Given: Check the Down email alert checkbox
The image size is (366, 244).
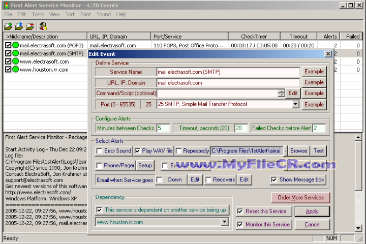Looking at the screenshot, I should tap(160, 180).
